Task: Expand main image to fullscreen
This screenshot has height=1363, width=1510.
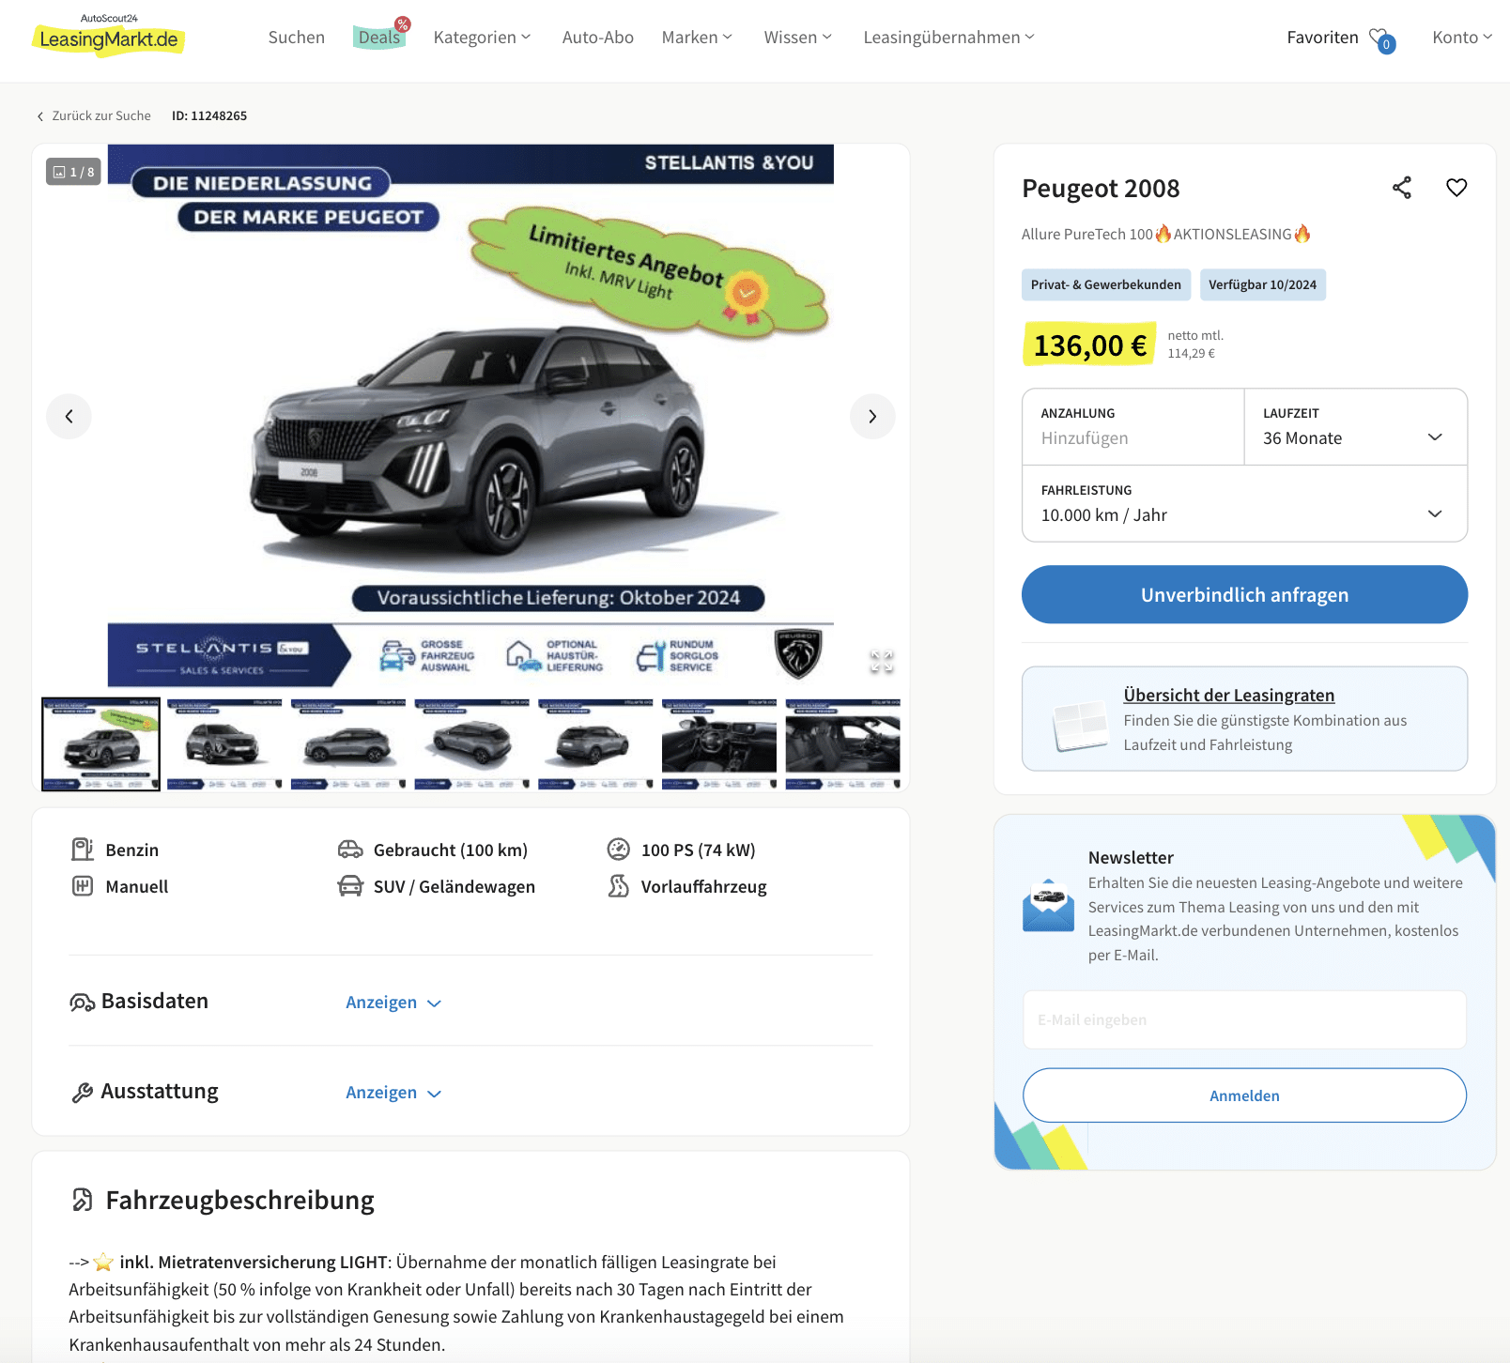Action: pos(882,661)
